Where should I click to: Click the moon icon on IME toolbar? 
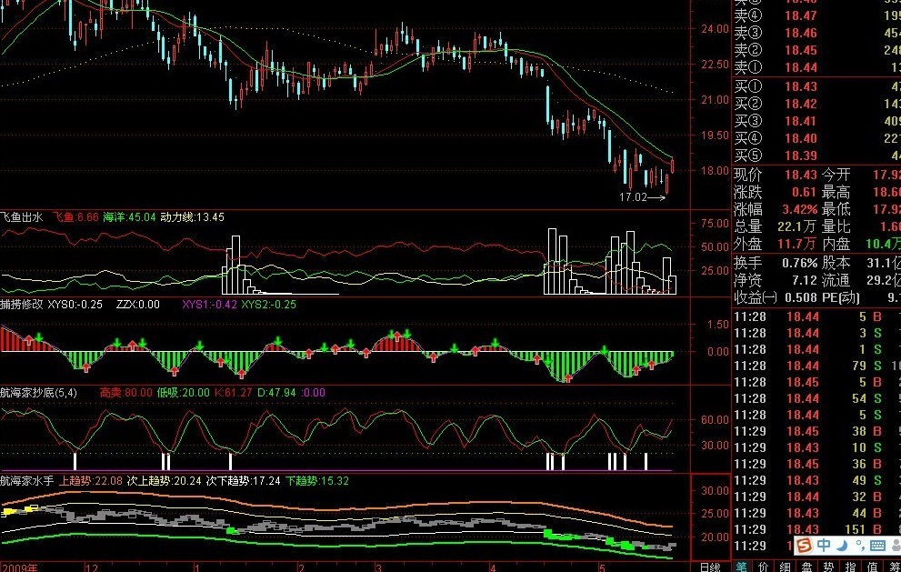pos(841,545)
